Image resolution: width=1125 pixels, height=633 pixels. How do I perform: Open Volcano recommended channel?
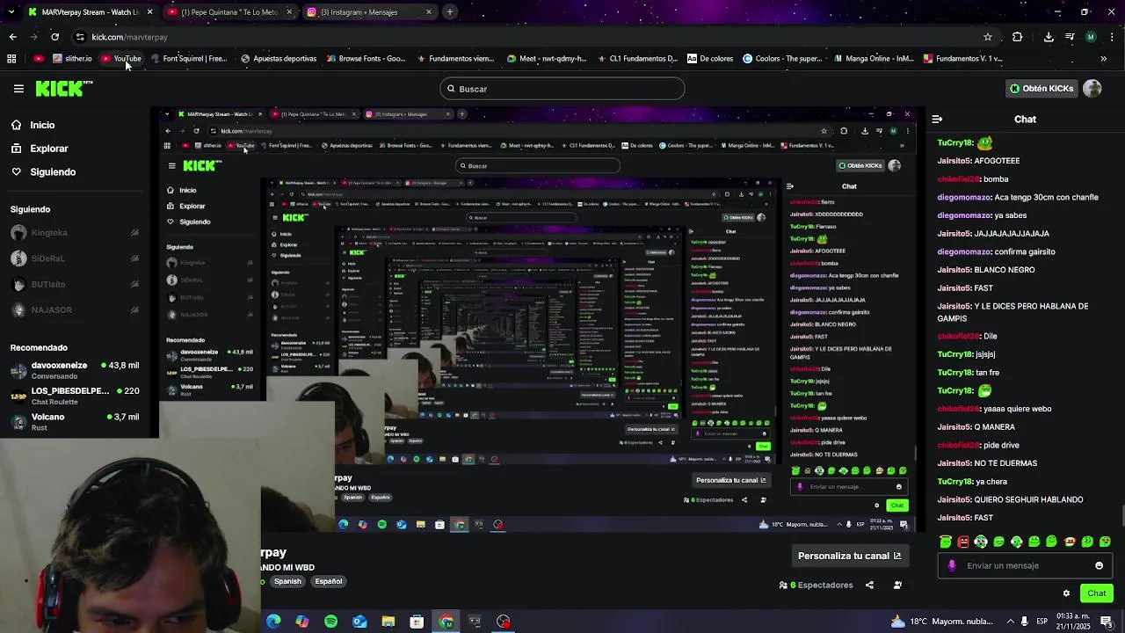click(74, 422)
